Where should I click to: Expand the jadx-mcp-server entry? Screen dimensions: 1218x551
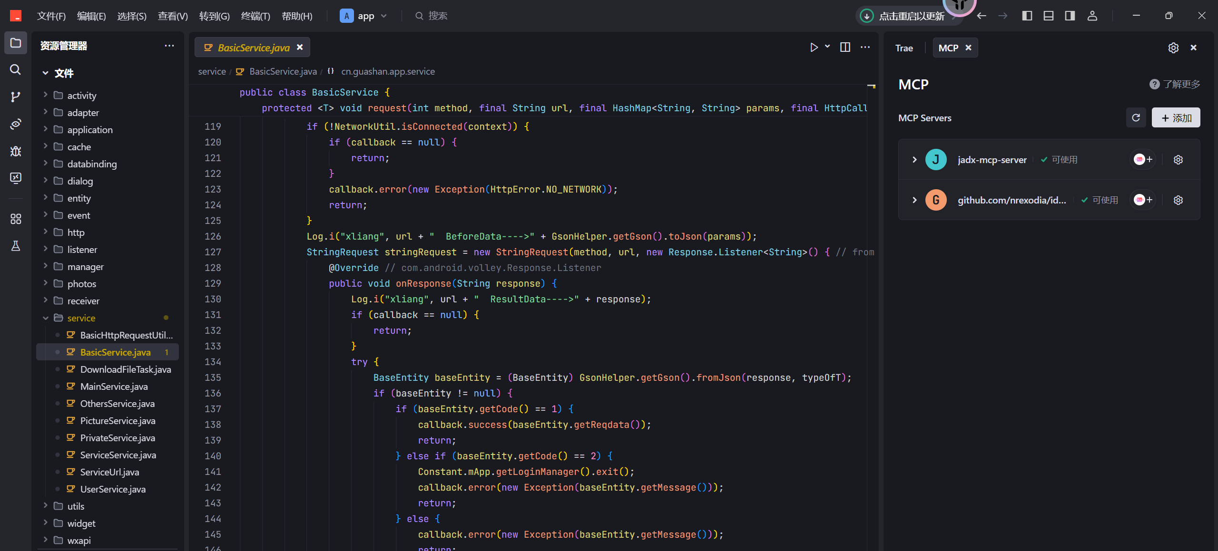coord(914,160)
